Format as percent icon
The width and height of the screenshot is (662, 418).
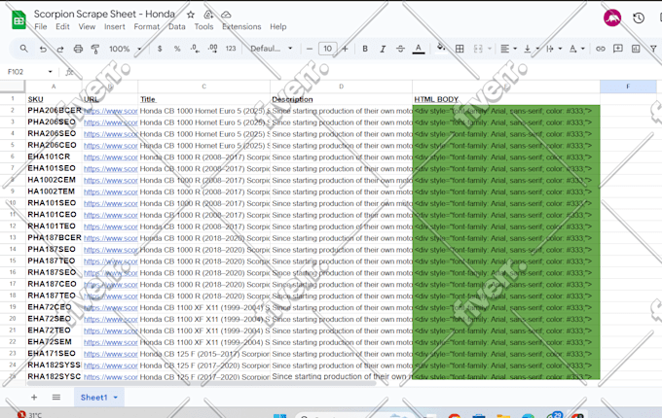(177, 49)
